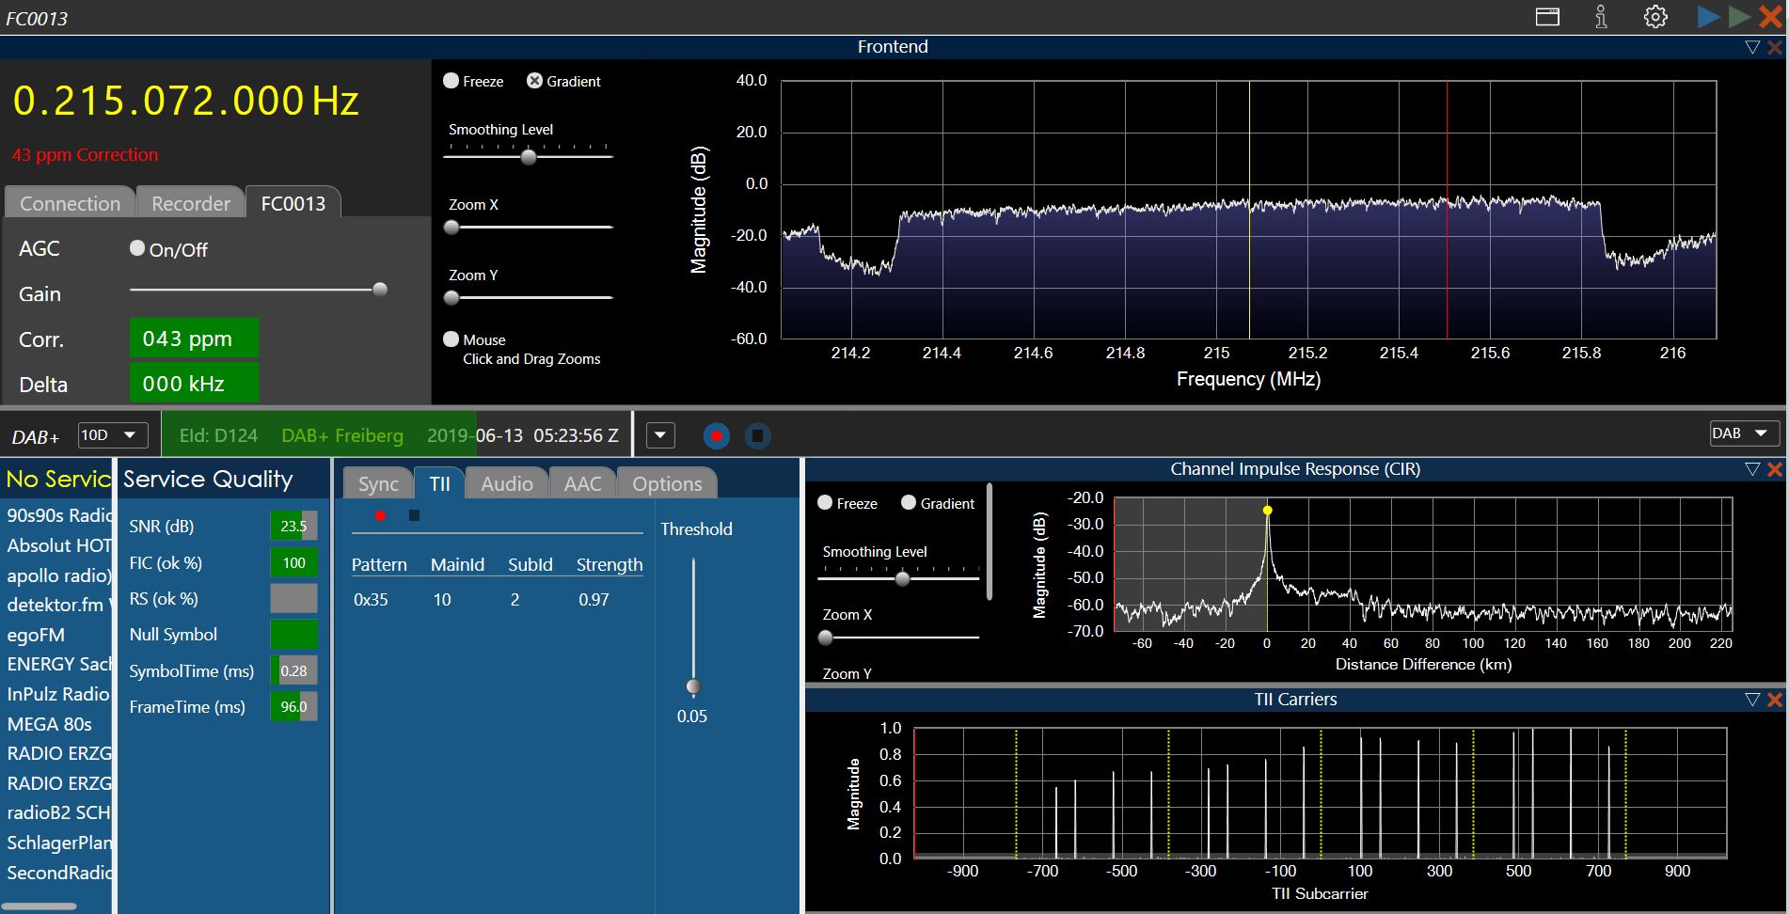Disable the Frontend Gradient option
Screen dimensions: 1789x914
click(534, 81)
